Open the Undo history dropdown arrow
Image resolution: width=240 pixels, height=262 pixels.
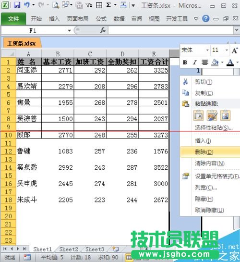(x=33, y=5)
